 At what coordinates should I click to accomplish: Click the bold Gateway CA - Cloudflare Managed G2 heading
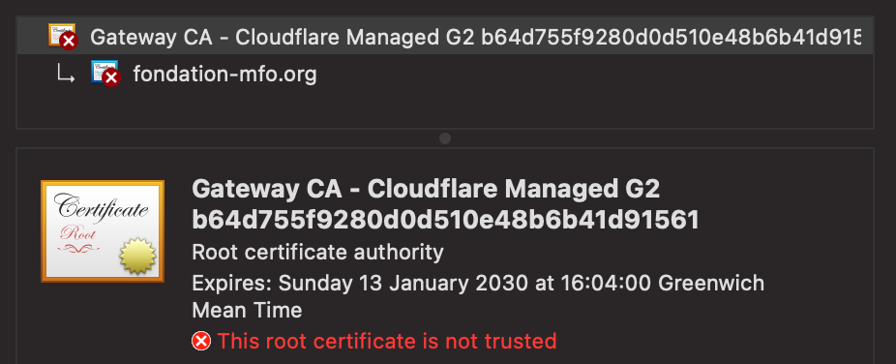[426, 189]
